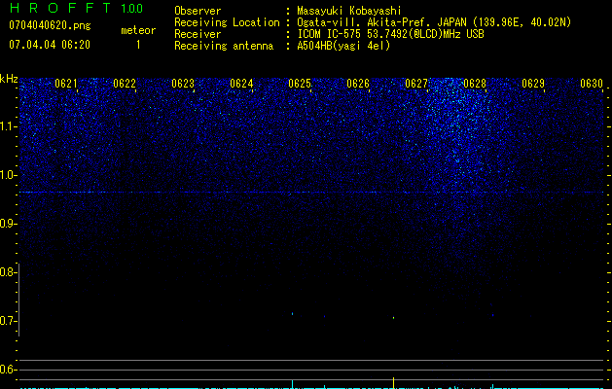Click the 0621 time marker
The width and height of the screenshot is (612, 389).
click(x=65, y=84)
